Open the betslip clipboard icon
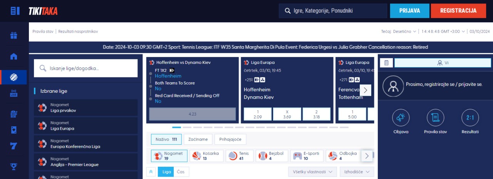 (x=387, y=63)
